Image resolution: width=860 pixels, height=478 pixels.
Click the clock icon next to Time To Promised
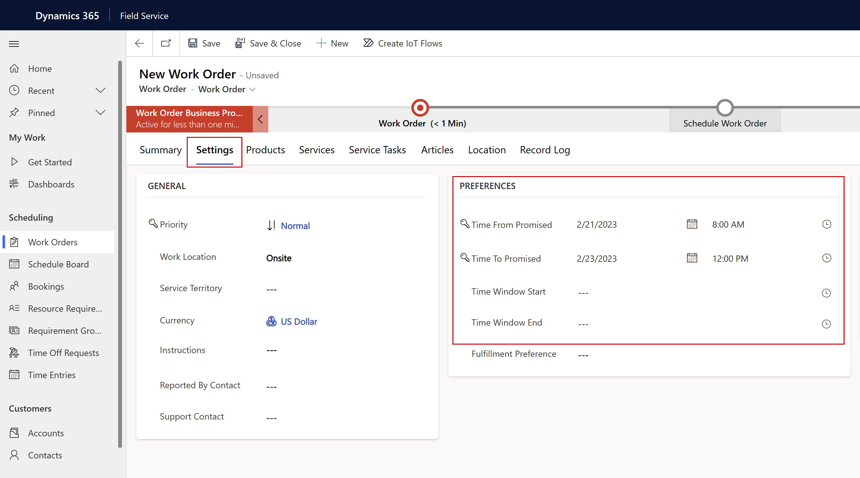[827, 258]
